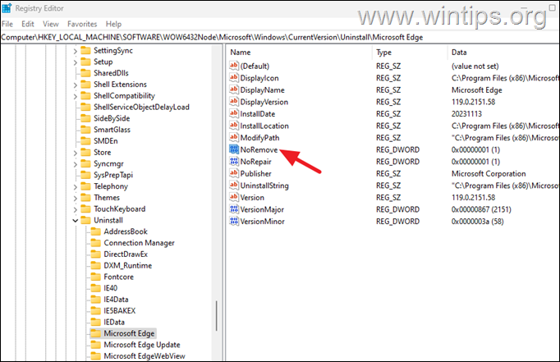The width and height of the screenshot is (560, 362).
Task: Click the SharedDlls folder icon
Action: (85, 73)
